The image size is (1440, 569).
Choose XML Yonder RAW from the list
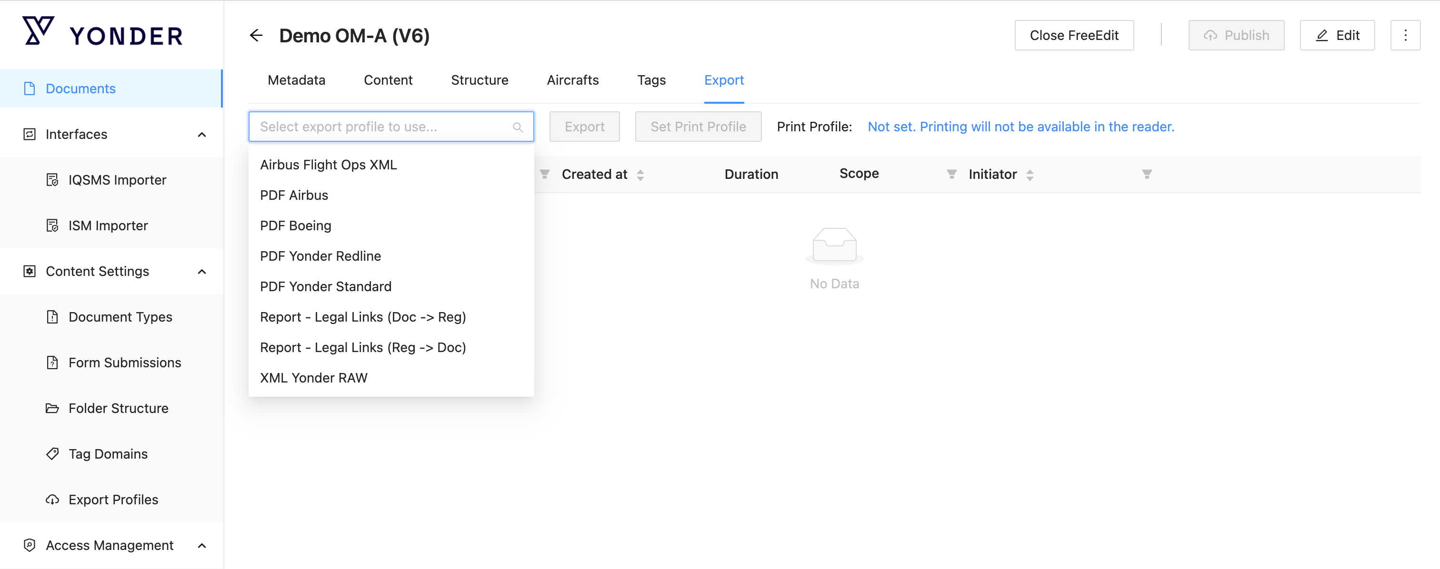coord(314,378)
